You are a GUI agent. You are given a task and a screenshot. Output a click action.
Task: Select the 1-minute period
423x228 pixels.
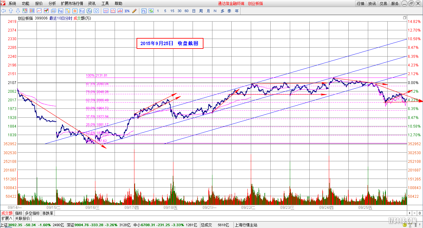pos(158,11)
